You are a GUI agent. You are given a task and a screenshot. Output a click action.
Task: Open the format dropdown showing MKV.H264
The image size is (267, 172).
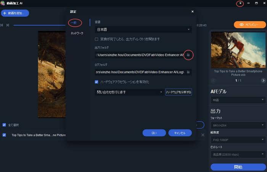[238, 125]
